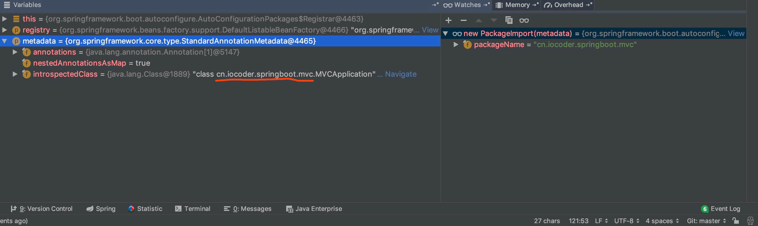The image size is (758, 226).
Task: Click the Add Watch plus icon
Action: pyautogui.click(x=449, y=20)
